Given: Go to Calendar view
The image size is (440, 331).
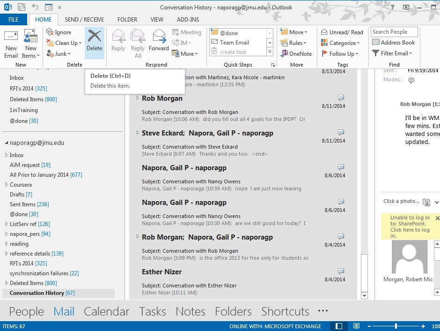Looking at the screenshot, I should click(106, 311).
